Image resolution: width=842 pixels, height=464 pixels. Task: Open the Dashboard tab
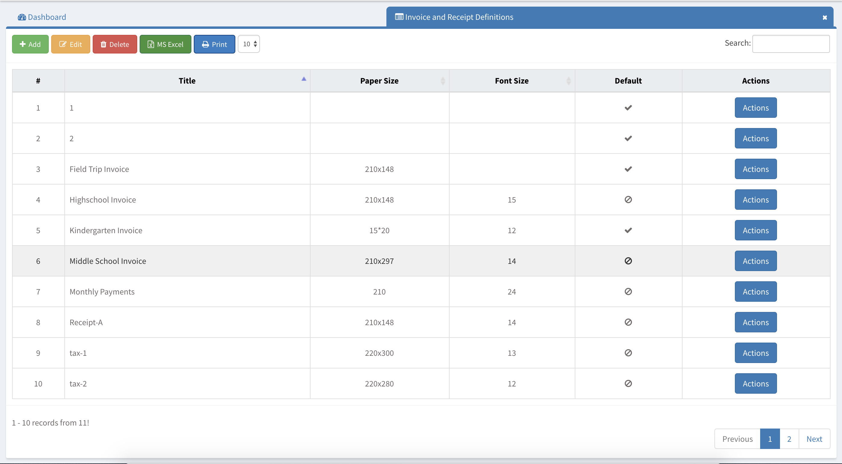(x=42, y=17)
